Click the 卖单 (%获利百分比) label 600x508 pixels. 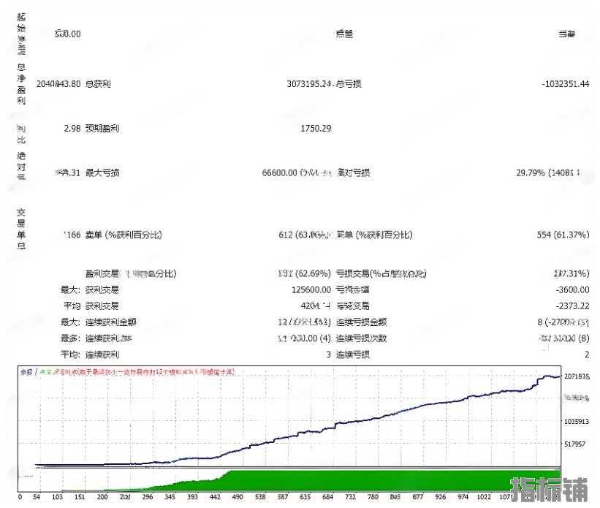tap(123, 235)
